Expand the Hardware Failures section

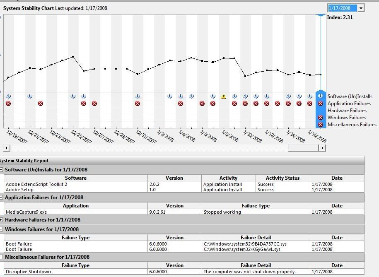coord(1,220)
